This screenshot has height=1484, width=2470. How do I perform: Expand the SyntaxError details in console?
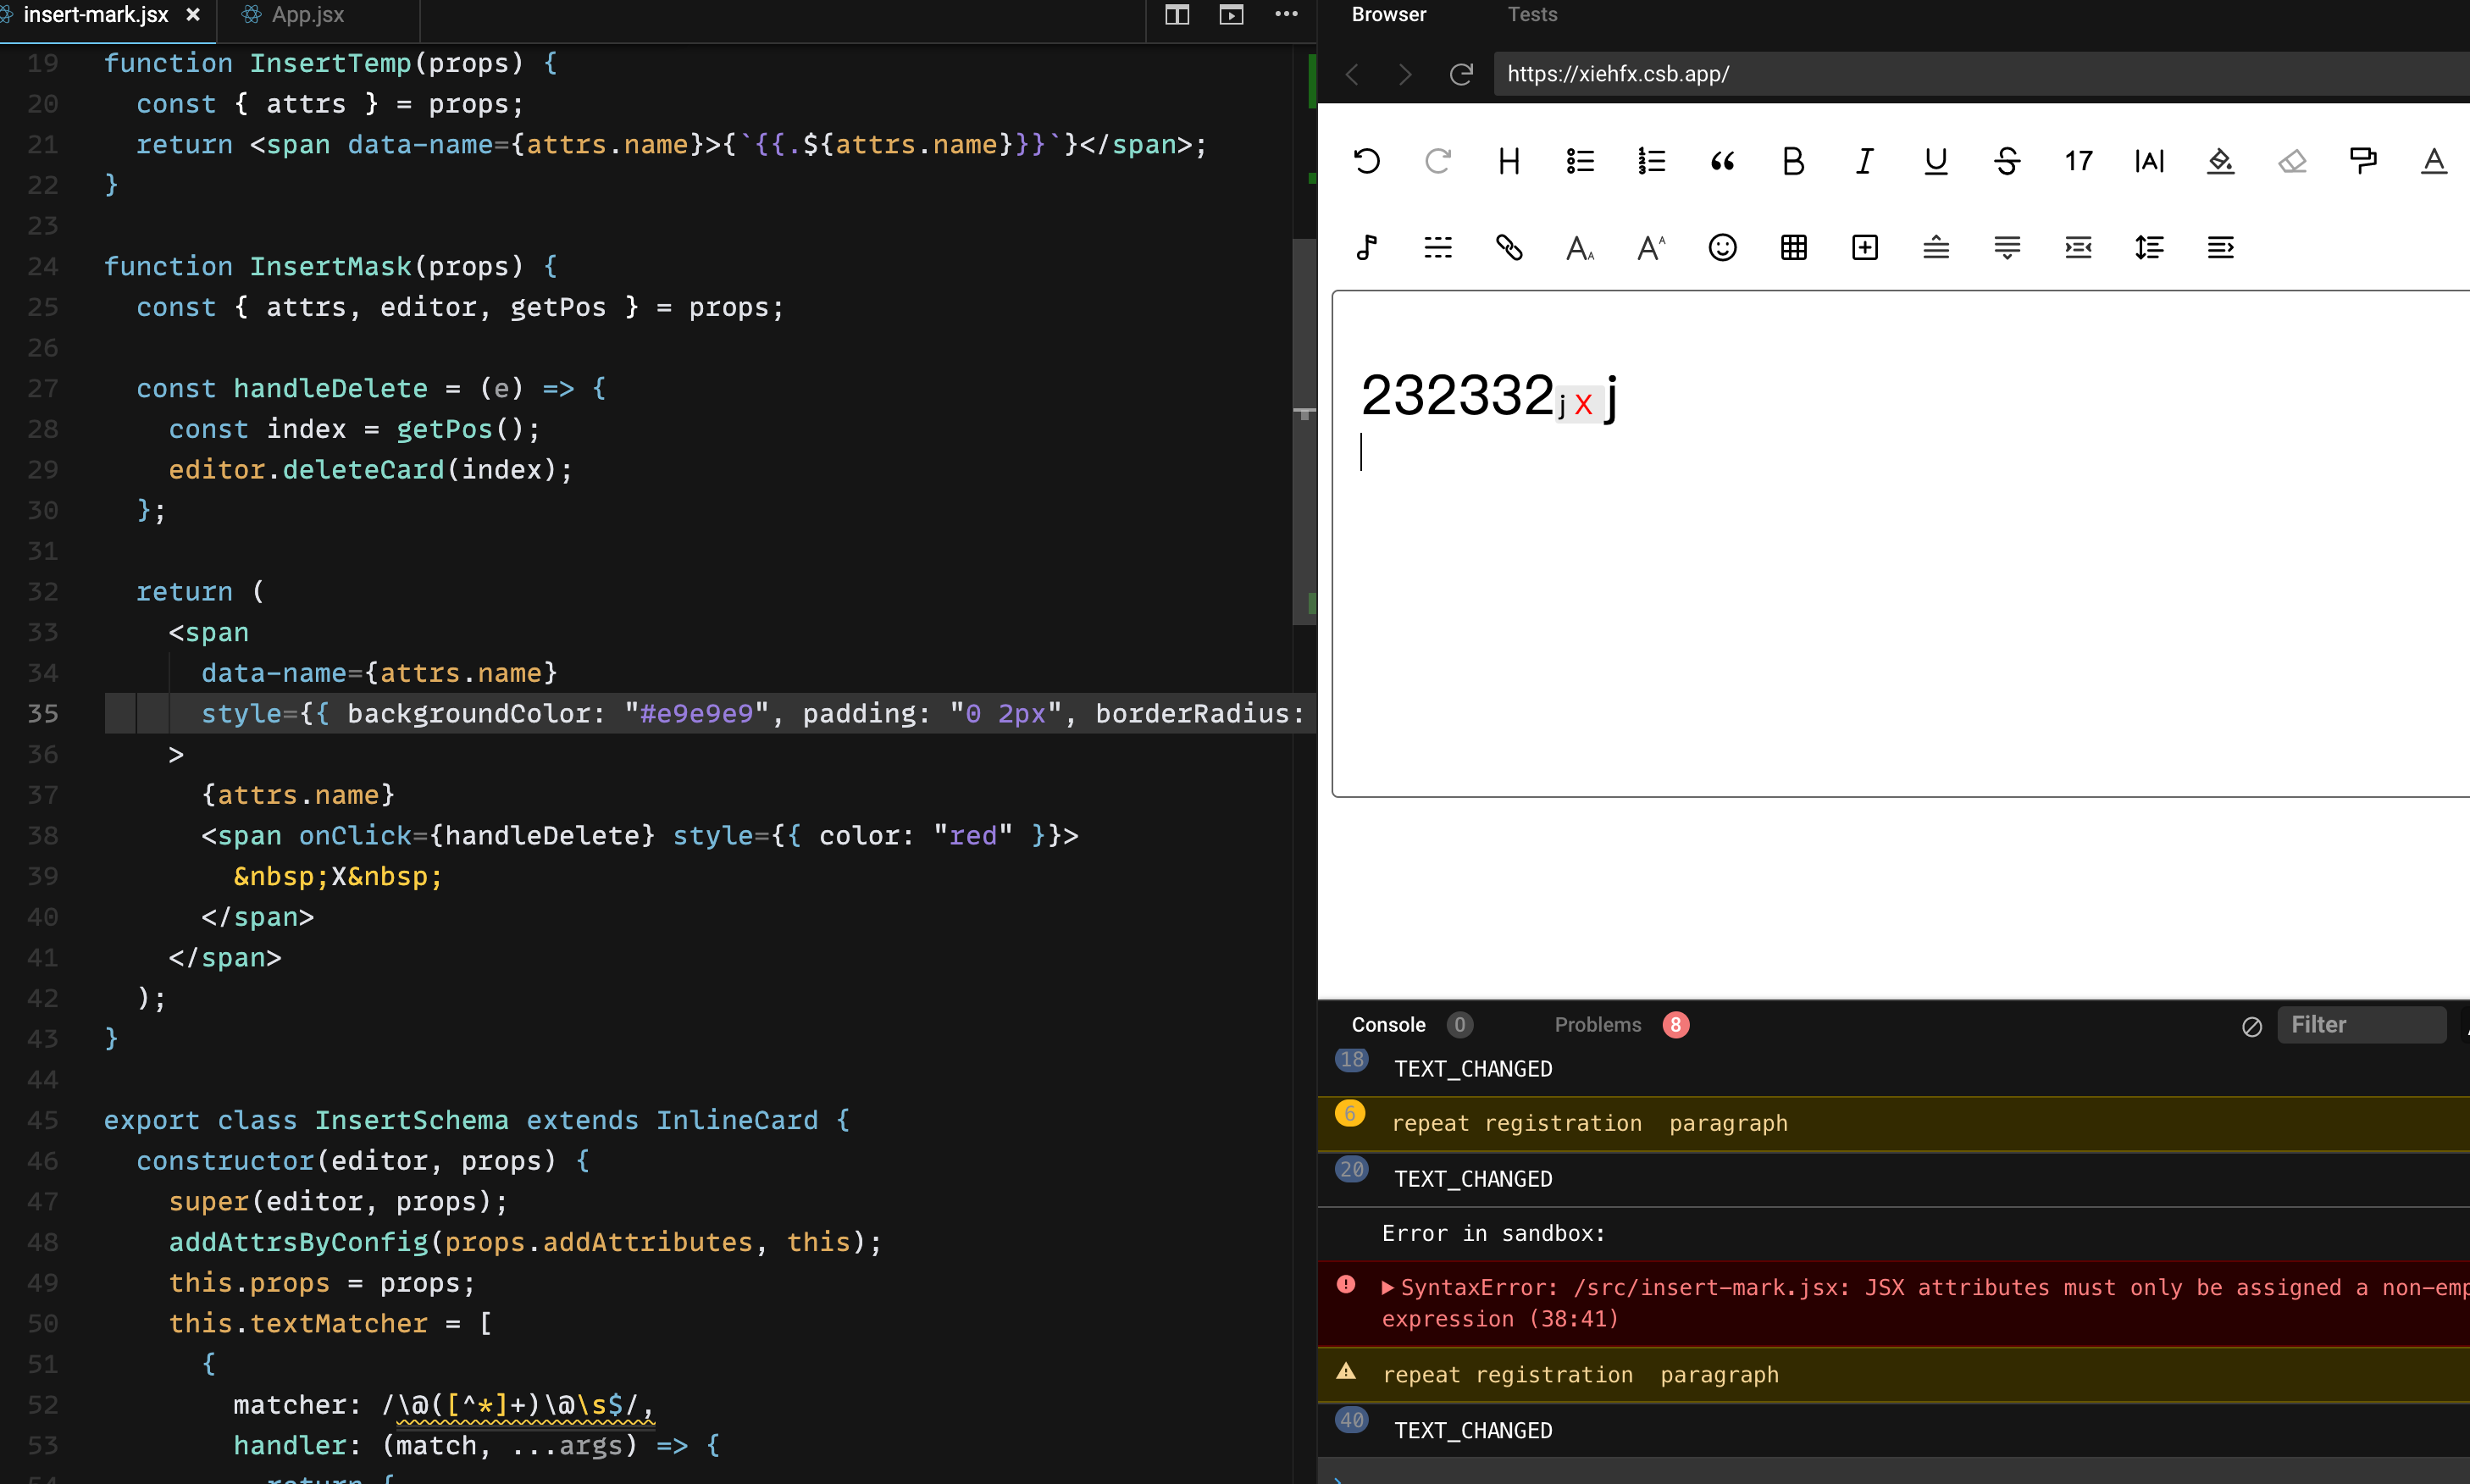[1386, 1287]
